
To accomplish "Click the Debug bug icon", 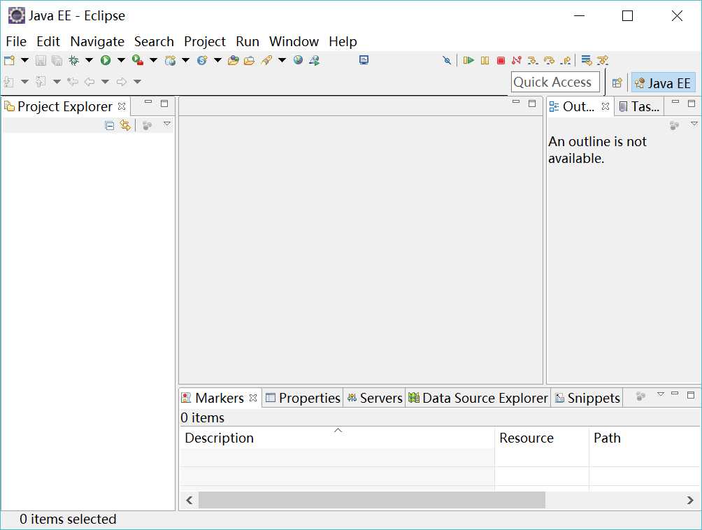I will [x=74, y=60].
